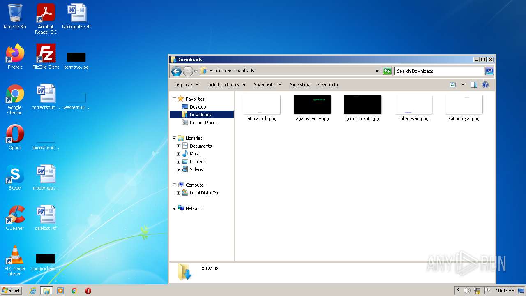This screenshot has height=296, width=526.
Task: Select takingentry.rtf on the desktop
Action: 77,16
